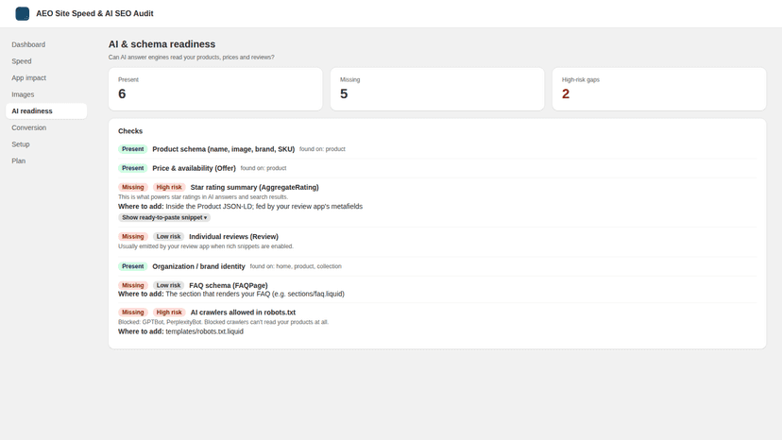Click 'This is what powers star ratings' note
782x440 pixels.
click(203, 197)
